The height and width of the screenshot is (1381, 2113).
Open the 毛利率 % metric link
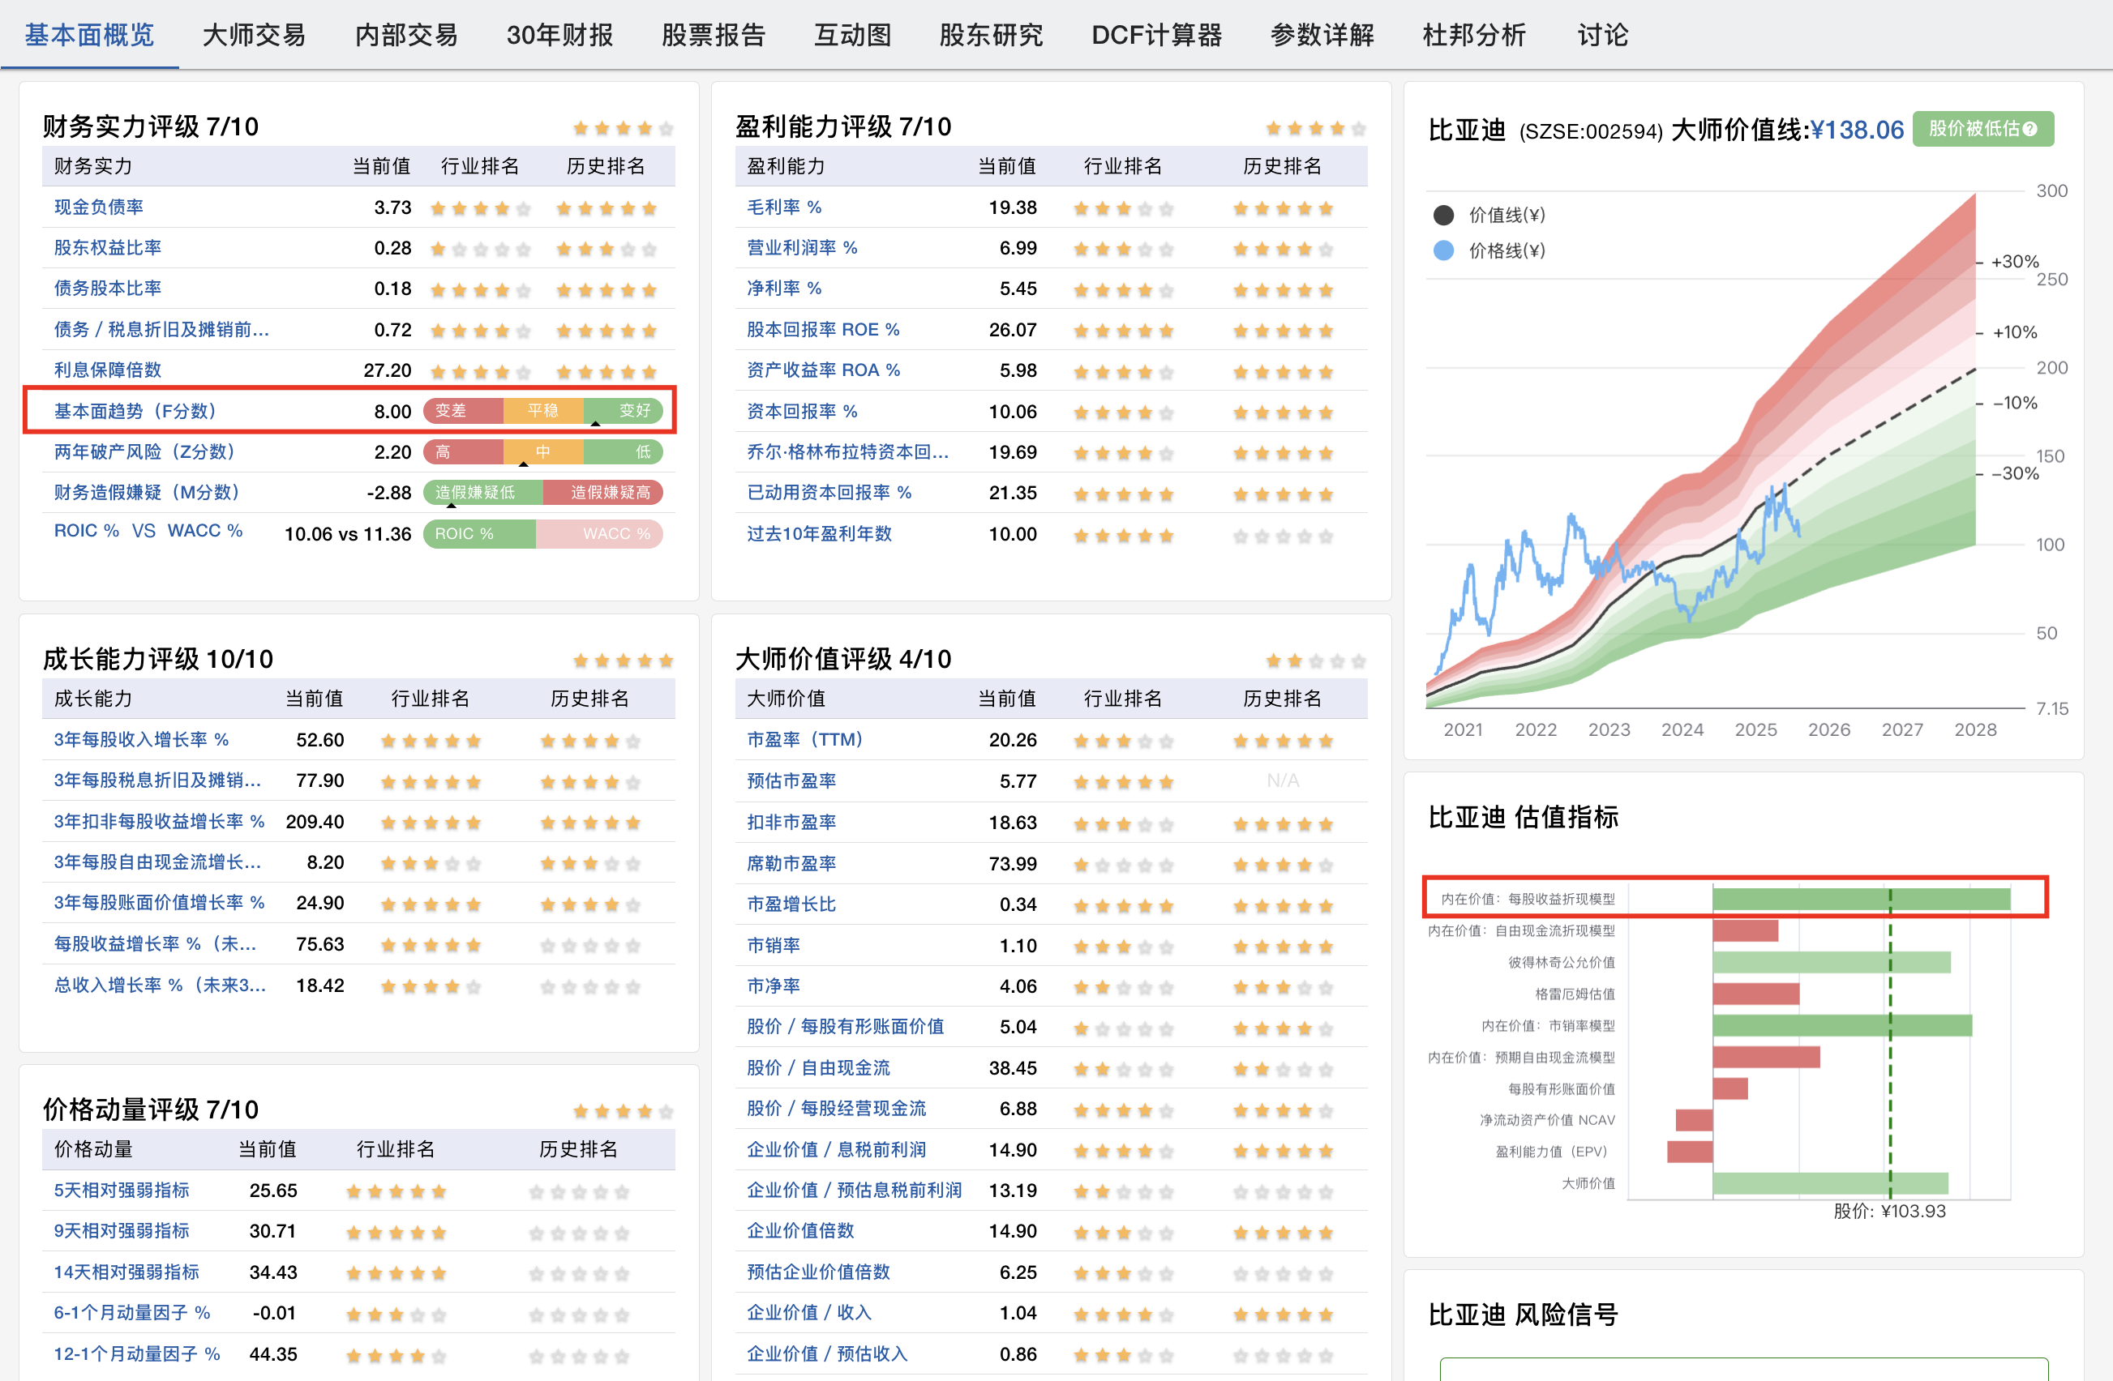(x=785, y=207)
